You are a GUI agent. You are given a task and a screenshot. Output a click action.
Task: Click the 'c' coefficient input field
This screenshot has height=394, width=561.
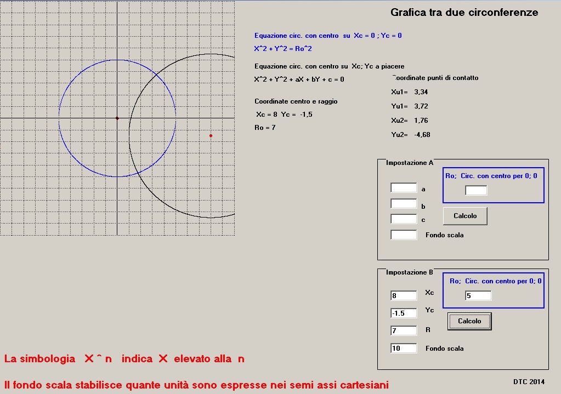click(x=404, y=219)
